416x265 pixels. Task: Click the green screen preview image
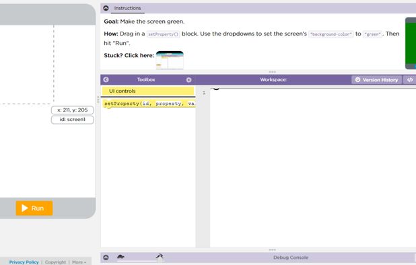(x=411, y=43)
